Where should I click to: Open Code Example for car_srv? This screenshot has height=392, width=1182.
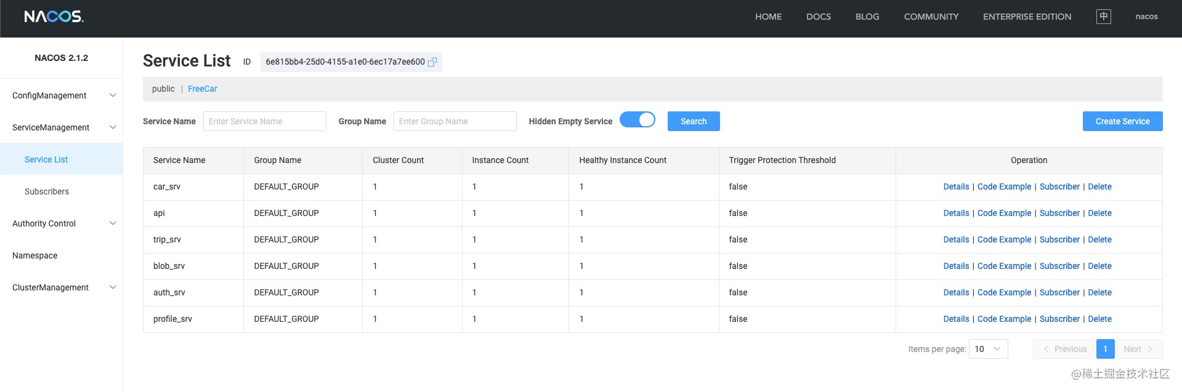(x=1004, y=186)
